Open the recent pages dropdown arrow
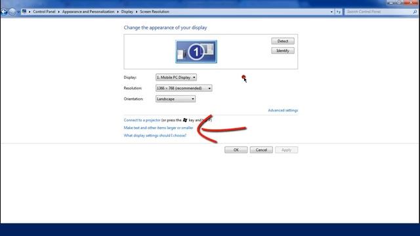 coord(18,12)
